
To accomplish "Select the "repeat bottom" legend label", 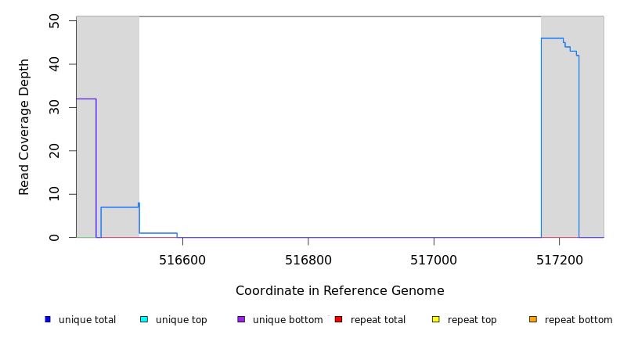I will point(579,320).
